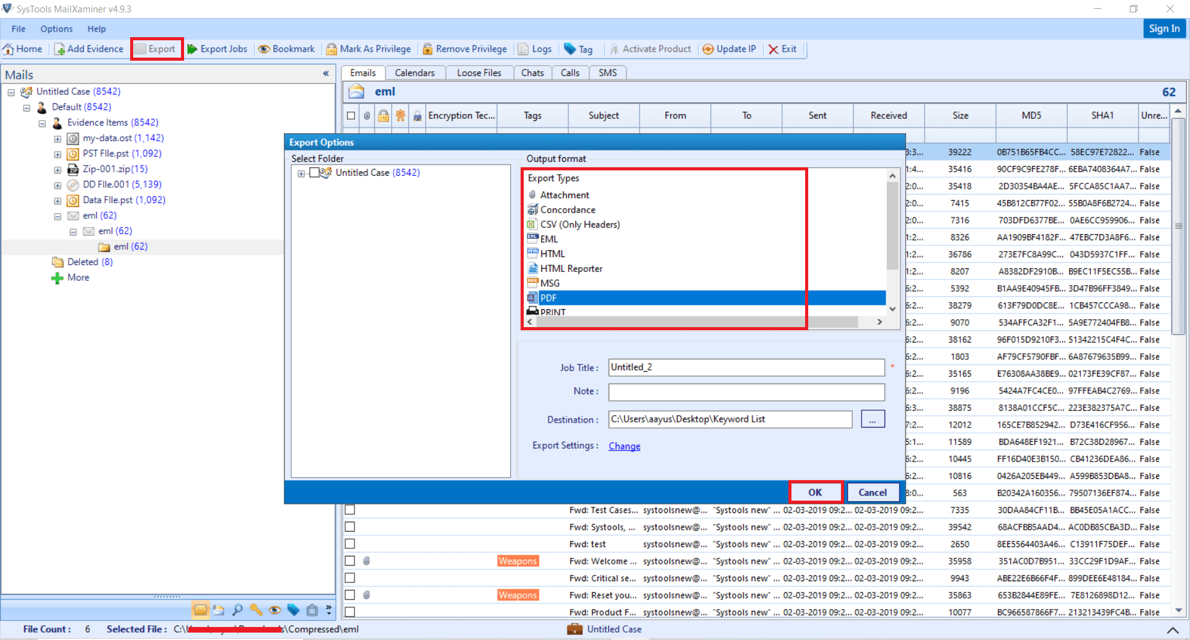Click OK in Export Options dialog
1190x640 pixels.
[815, 492]
